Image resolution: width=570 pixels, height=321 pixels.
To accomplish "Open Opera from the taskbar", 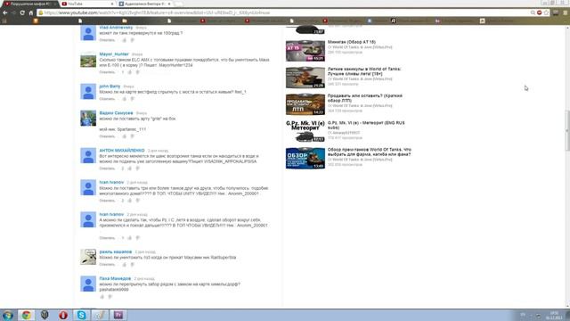I will click(63, 315).
